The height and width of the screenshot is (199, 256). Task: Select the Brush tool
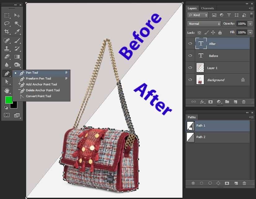click(x=17, y=41)
